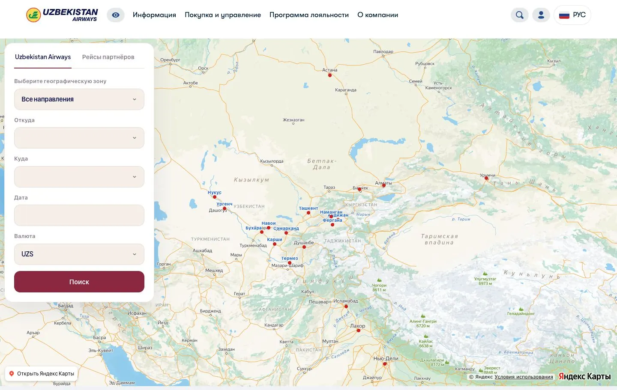Select the Uzbekistan Airways tab

tap(43, 57)
